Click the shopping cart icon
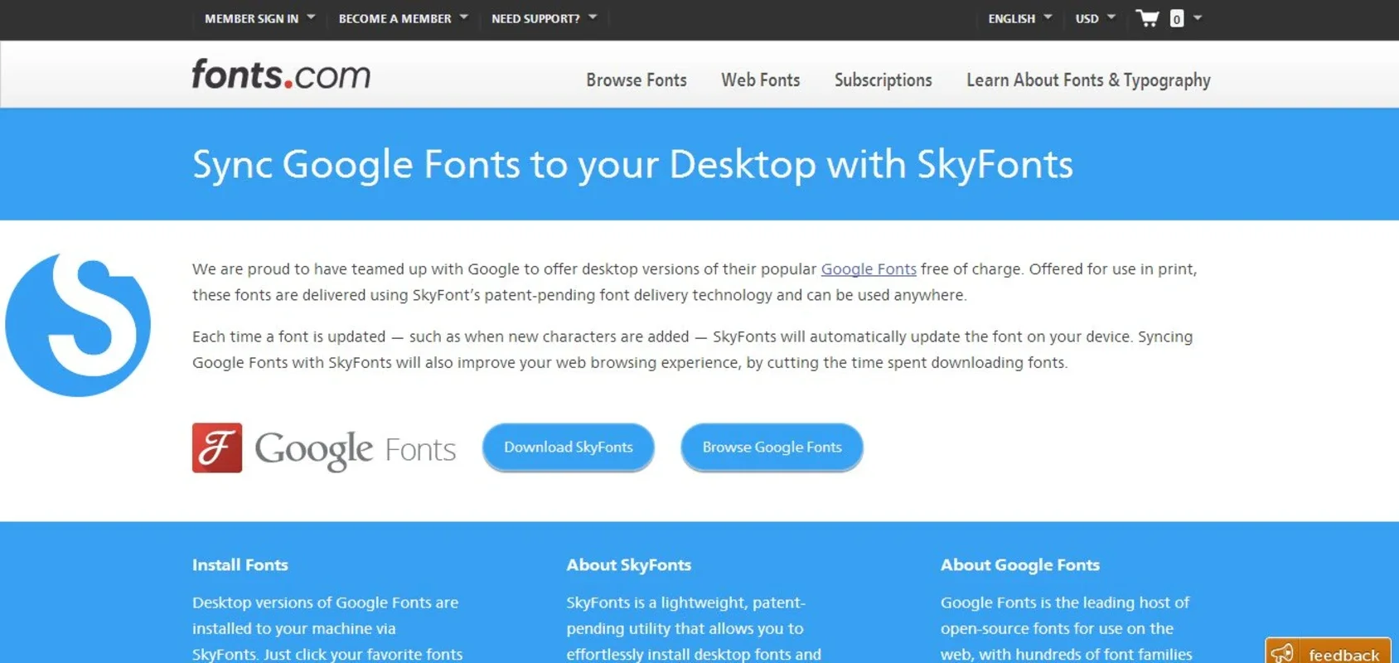The height and width of the screenshot is (663, 1399). [1148, 18]
